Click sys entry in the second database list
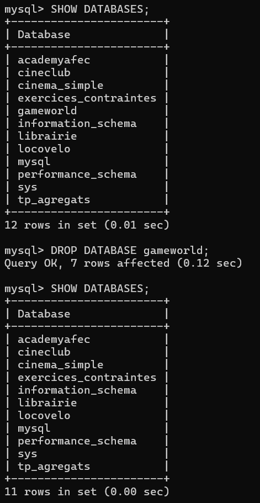 click(27, 454)
